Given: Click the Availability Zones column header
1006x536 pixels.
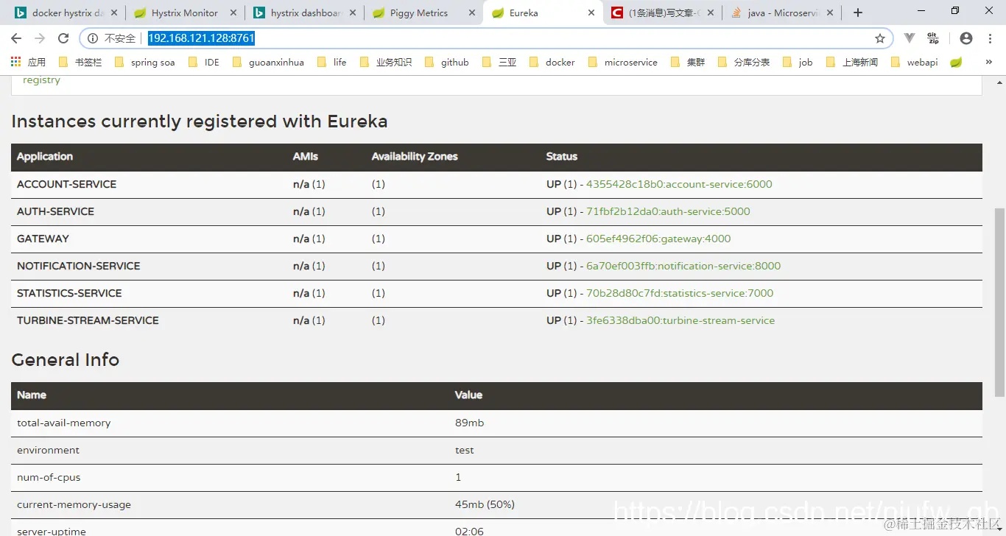Looking at the screenshot, I should click(x=415, y=156).
